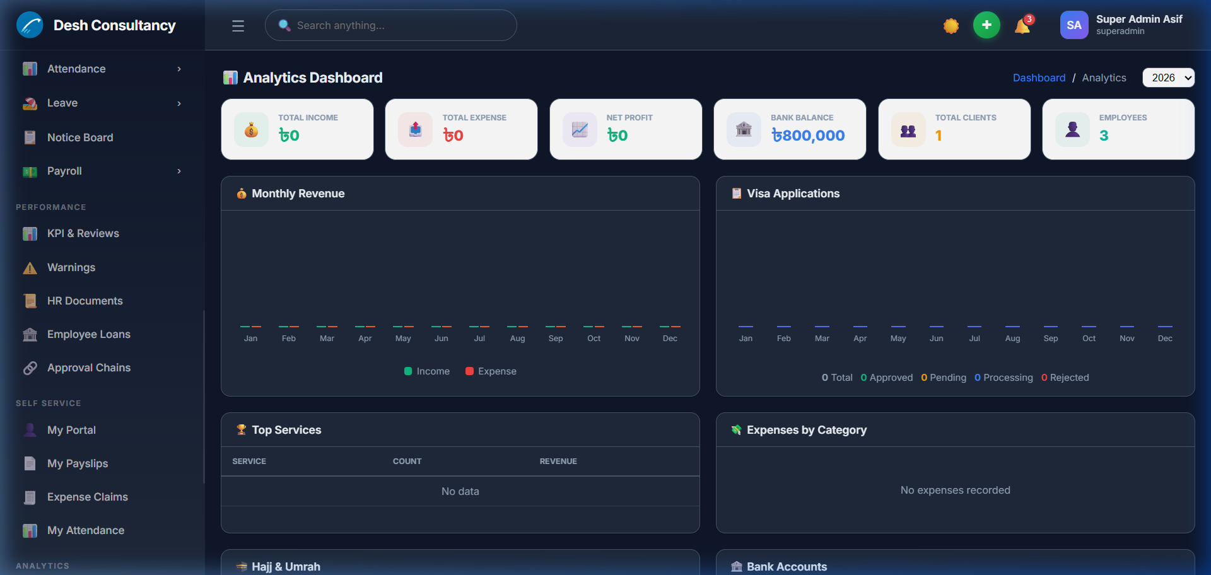The width and height of the screenshot is (1211, 575).
Task: Click the Payroll money icon
Action: click(30, 171)
